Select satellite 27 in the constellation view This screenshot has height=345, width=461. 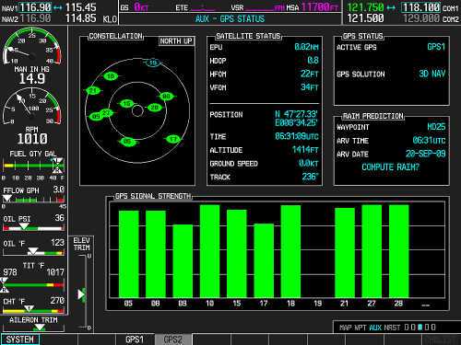(107, 112)
